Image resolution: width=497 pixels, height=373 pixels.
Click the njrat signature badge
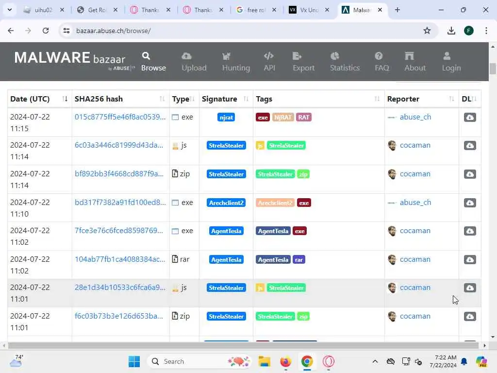226,118
